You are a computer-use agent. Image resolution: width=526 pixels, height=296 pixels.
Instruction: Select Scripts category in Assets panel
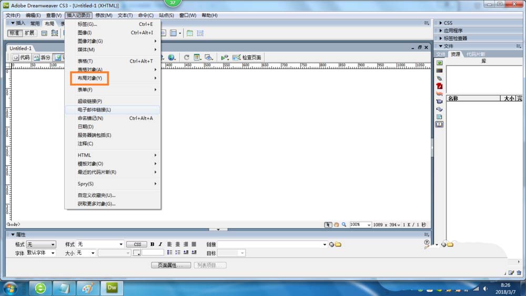439,109
